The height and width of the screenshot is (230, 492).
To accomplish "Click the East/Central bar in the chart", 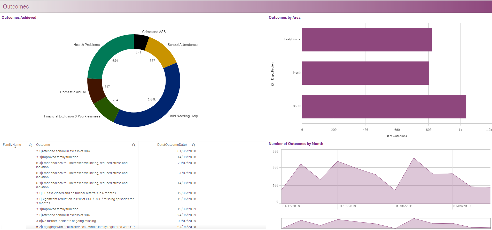I will click(367, 40).
